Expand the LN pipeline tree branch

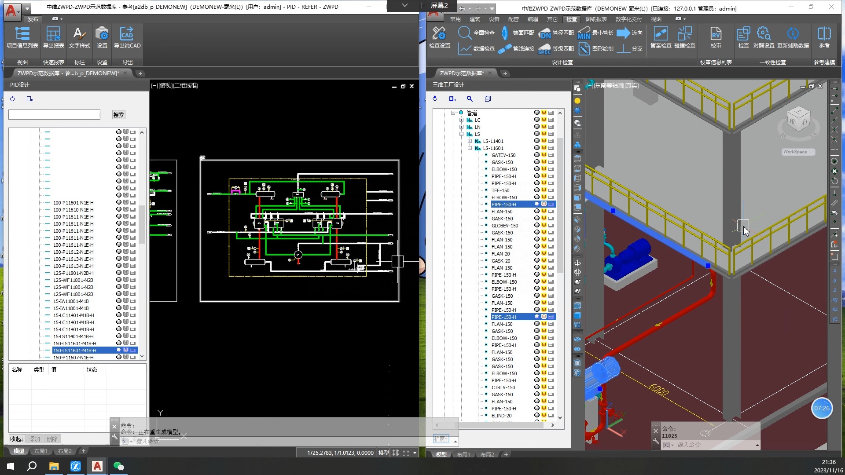click(461, 126)
